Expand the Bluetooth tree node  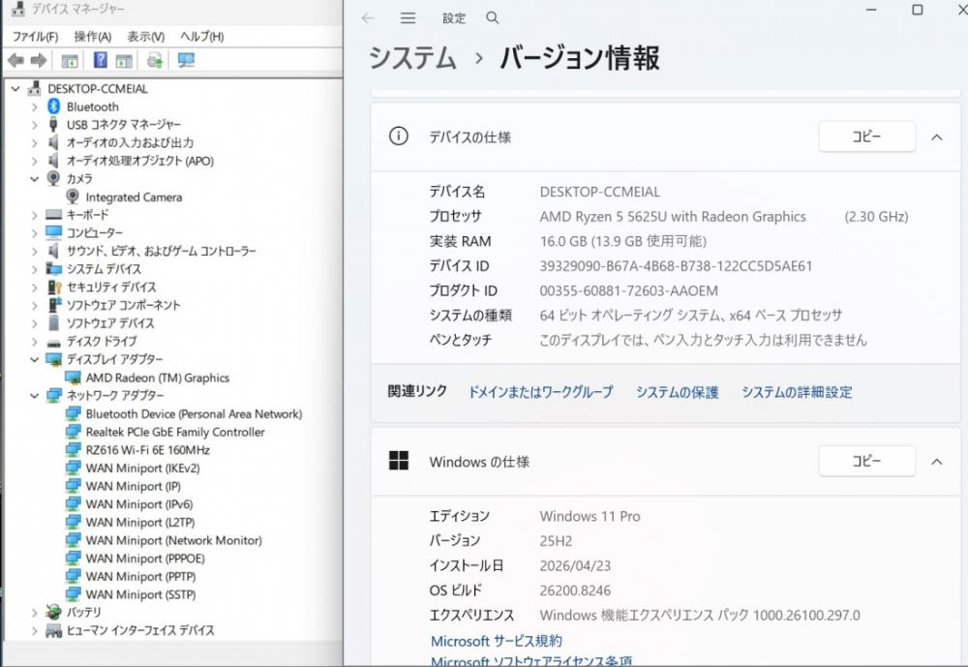click(x=34, y=106)
